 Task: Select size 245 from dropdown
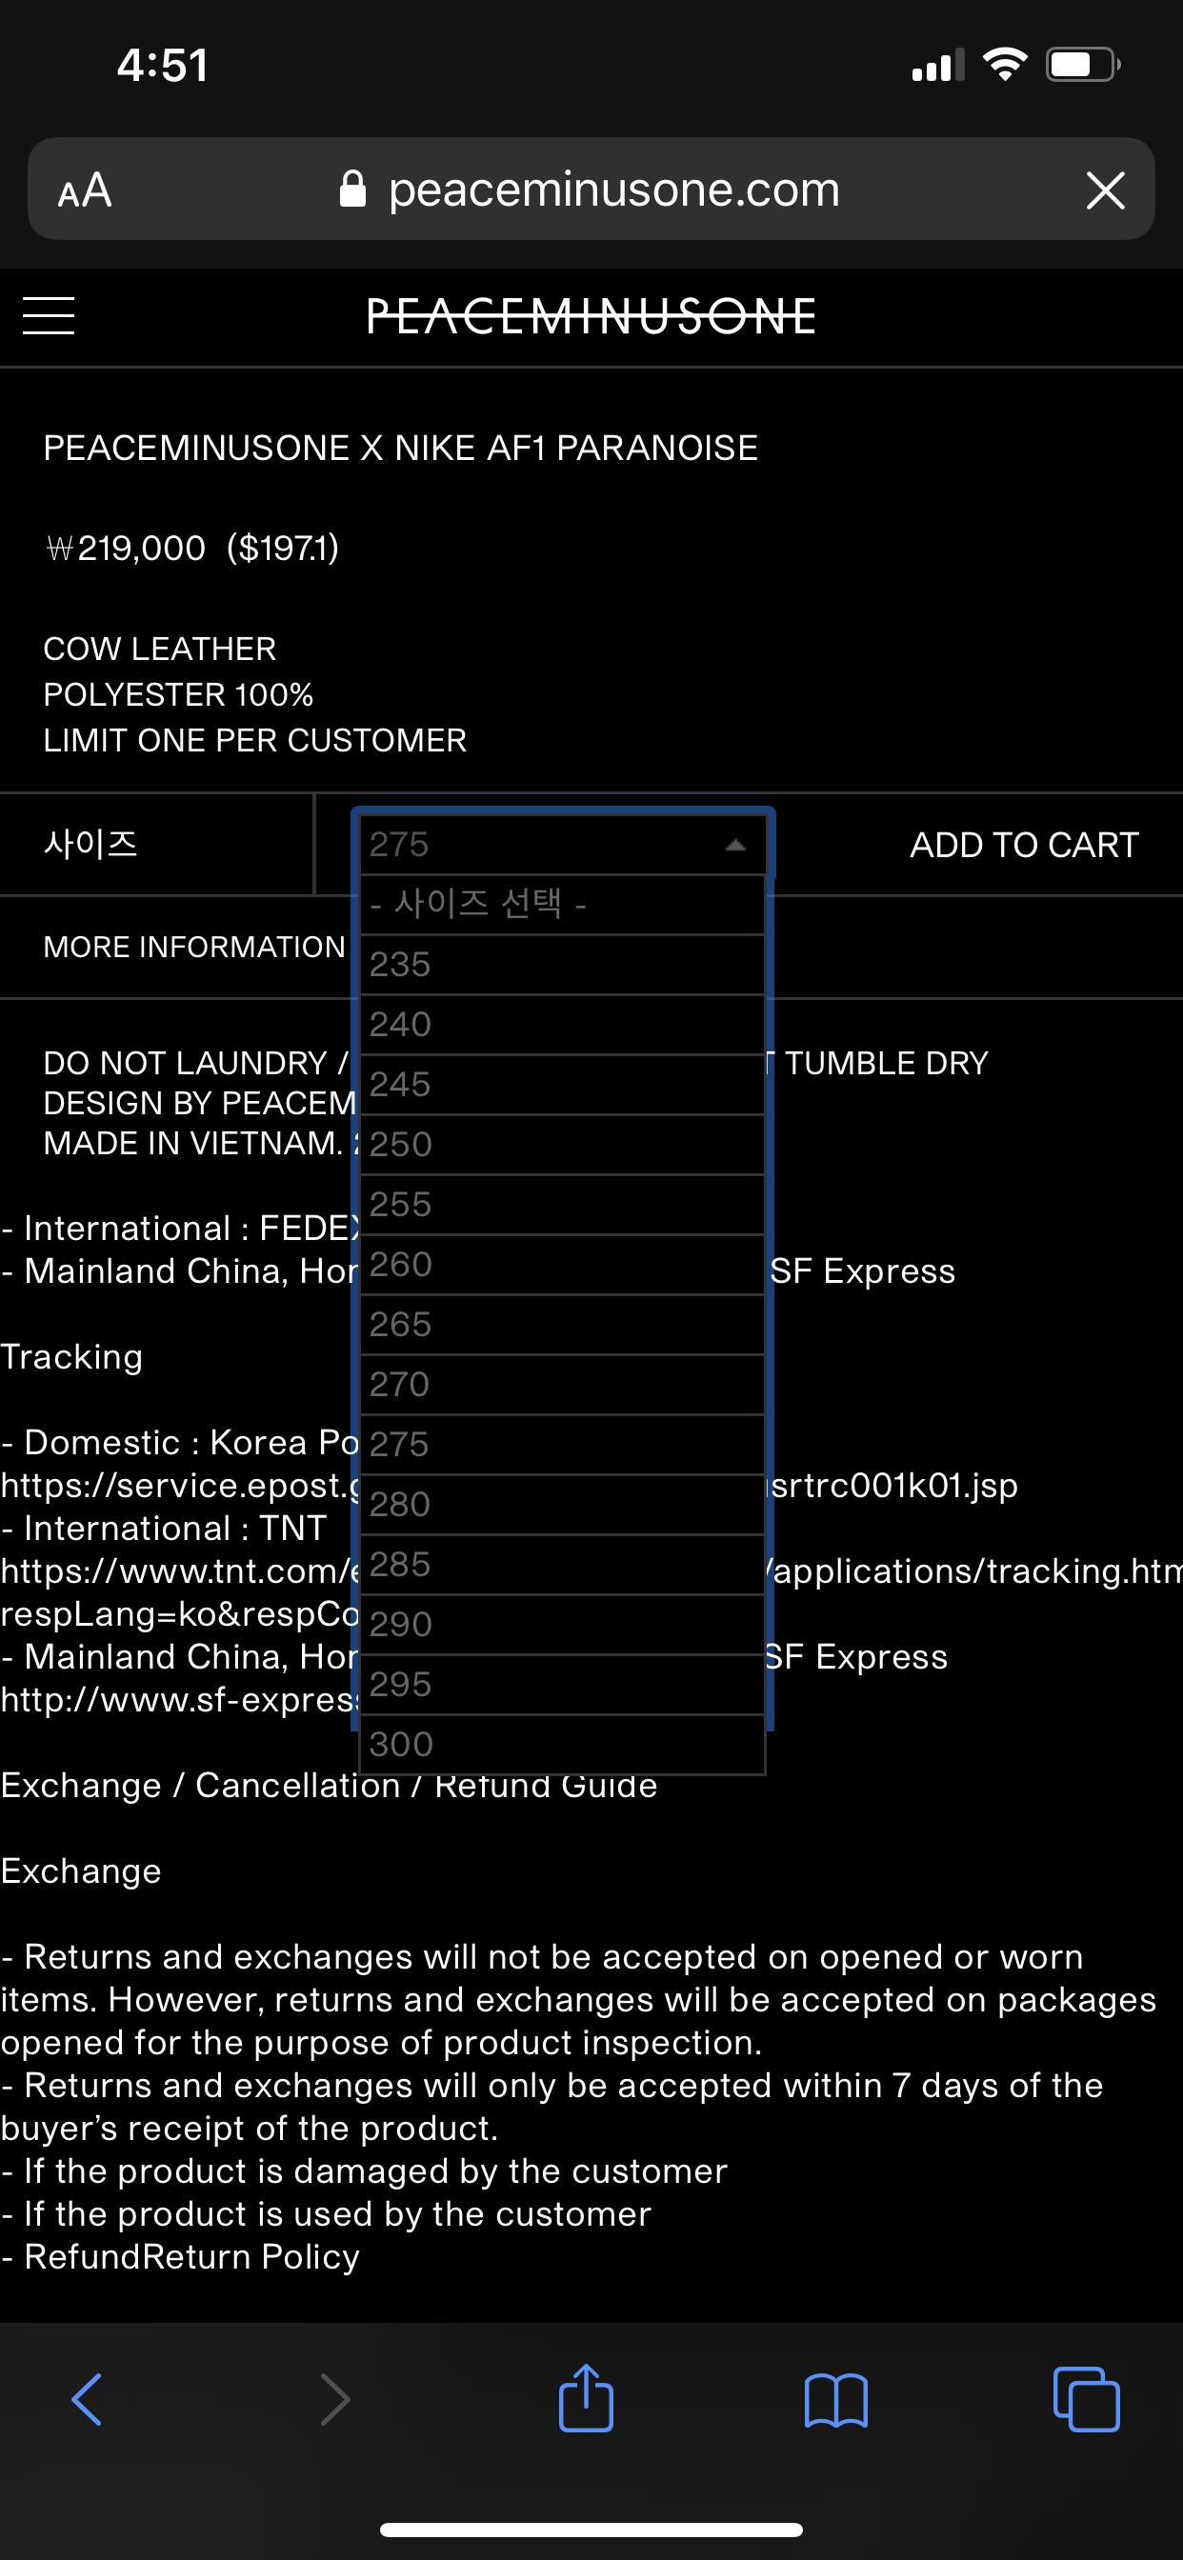[563, 1084]
